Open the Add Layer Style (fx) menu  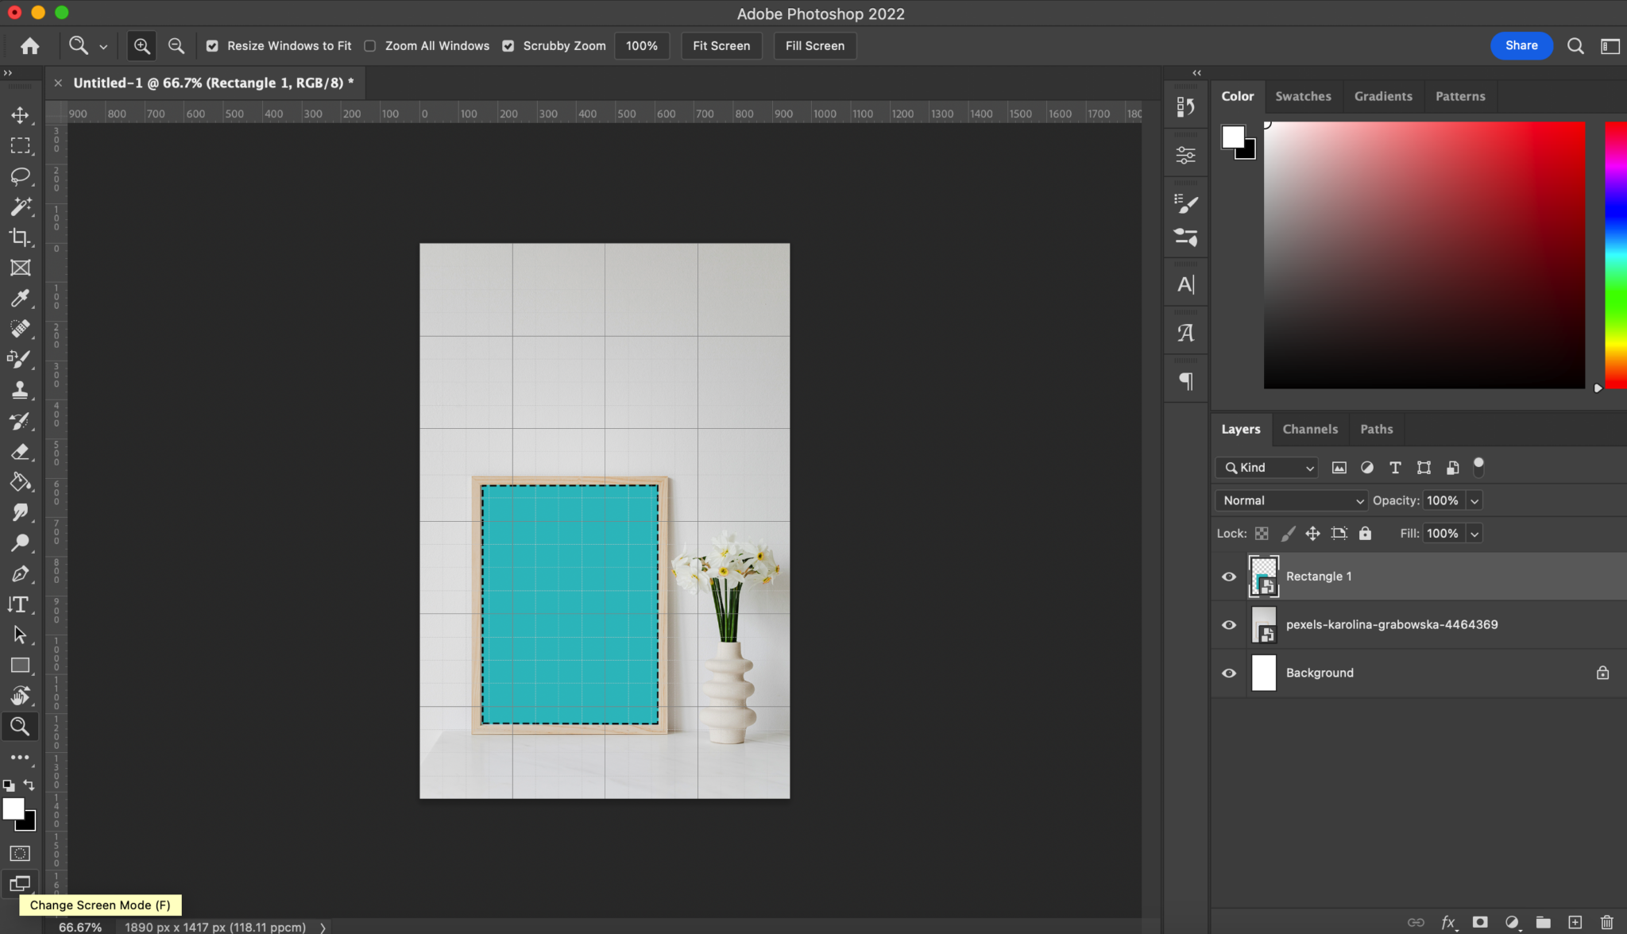[x=1448, y=921]
